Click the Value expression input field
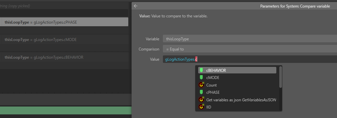337x118 pixels. pos(250,59)
